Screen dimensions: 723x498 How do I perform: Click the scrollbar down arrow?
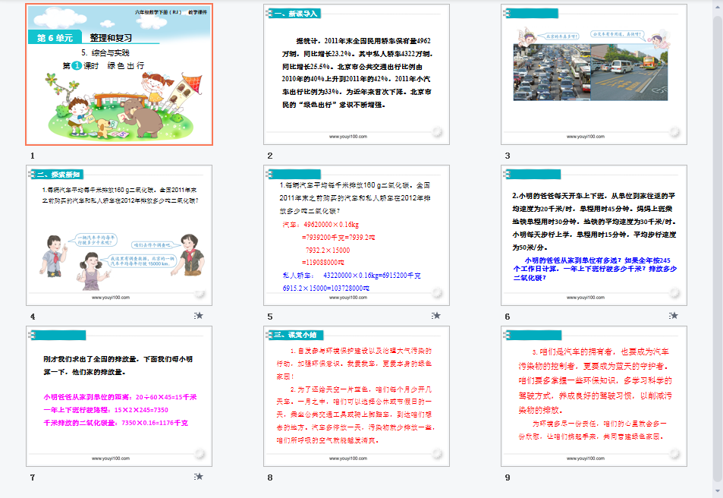(718, 491)
